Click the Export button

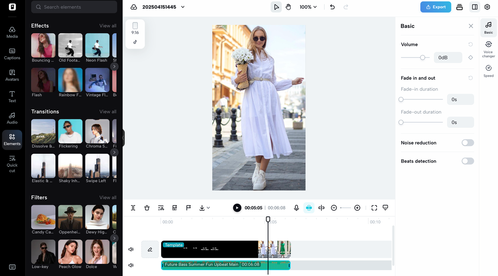pyautogui.click(x=436, y=7)
